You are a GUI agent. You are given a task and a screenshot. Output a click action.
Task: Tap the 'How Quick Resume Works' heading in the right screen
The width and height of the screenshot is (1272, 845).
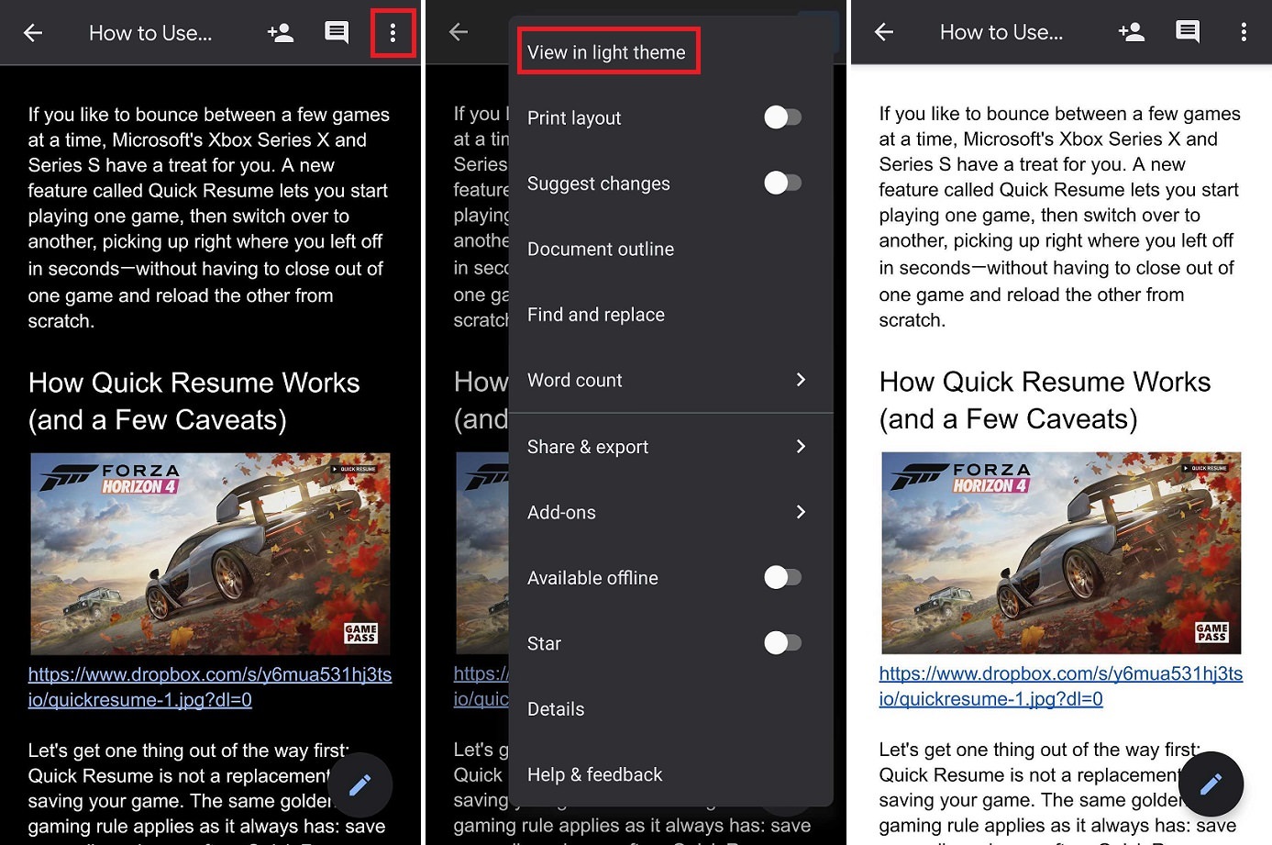point(1045,400)
